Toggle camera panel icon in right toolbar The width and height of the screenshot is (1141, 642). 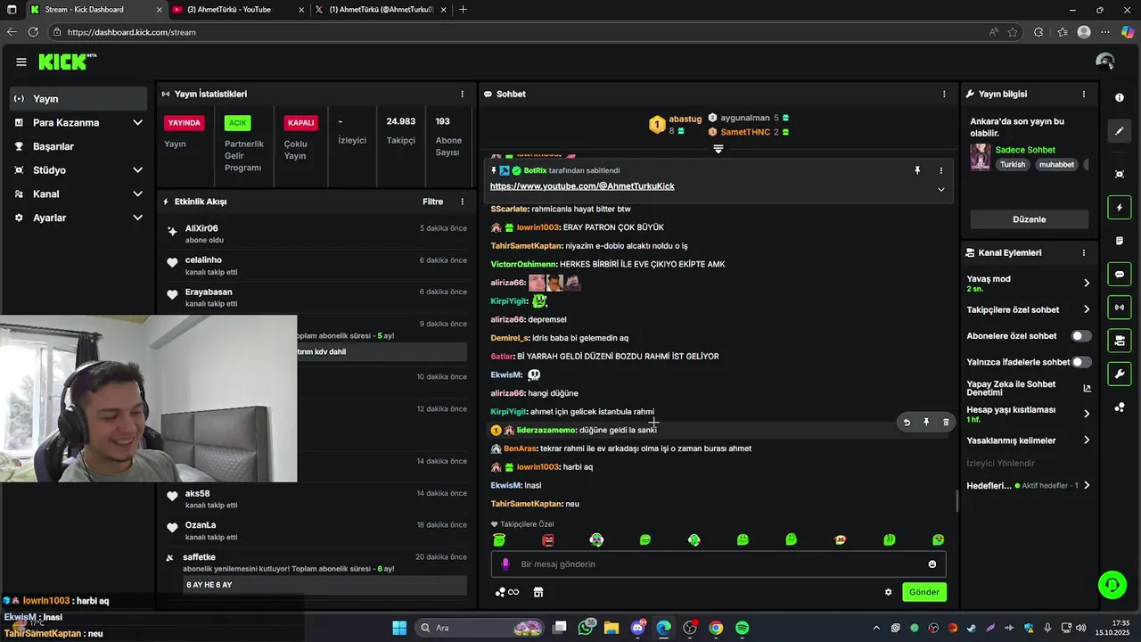click(1120, 341)
